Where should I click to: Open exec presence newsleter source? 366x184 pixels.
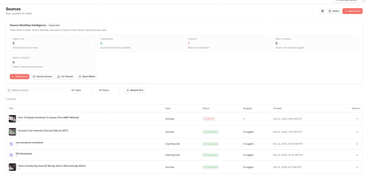[29, 142]
